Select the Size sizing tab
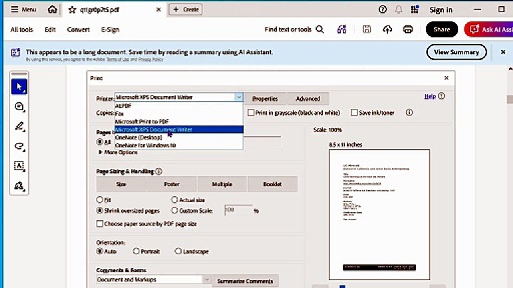Image resolution: width=513 pixels, height=288 pixels. (121, 184)
